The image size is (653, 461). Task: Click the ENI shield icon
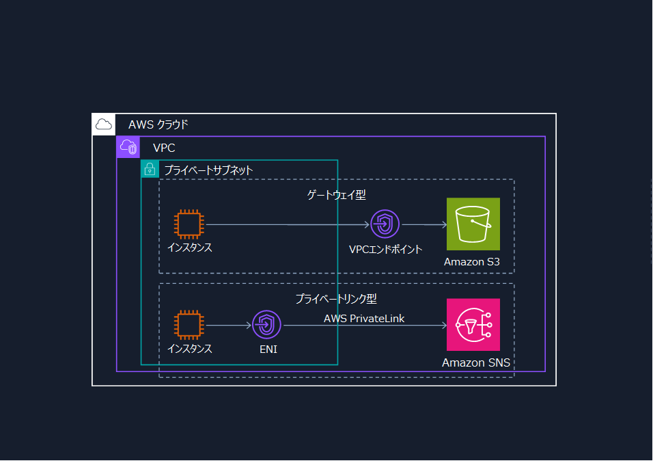point(266,325)
